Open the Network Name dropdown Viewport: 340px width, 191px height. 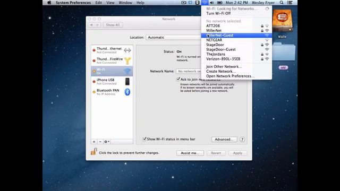pos(189,71)
